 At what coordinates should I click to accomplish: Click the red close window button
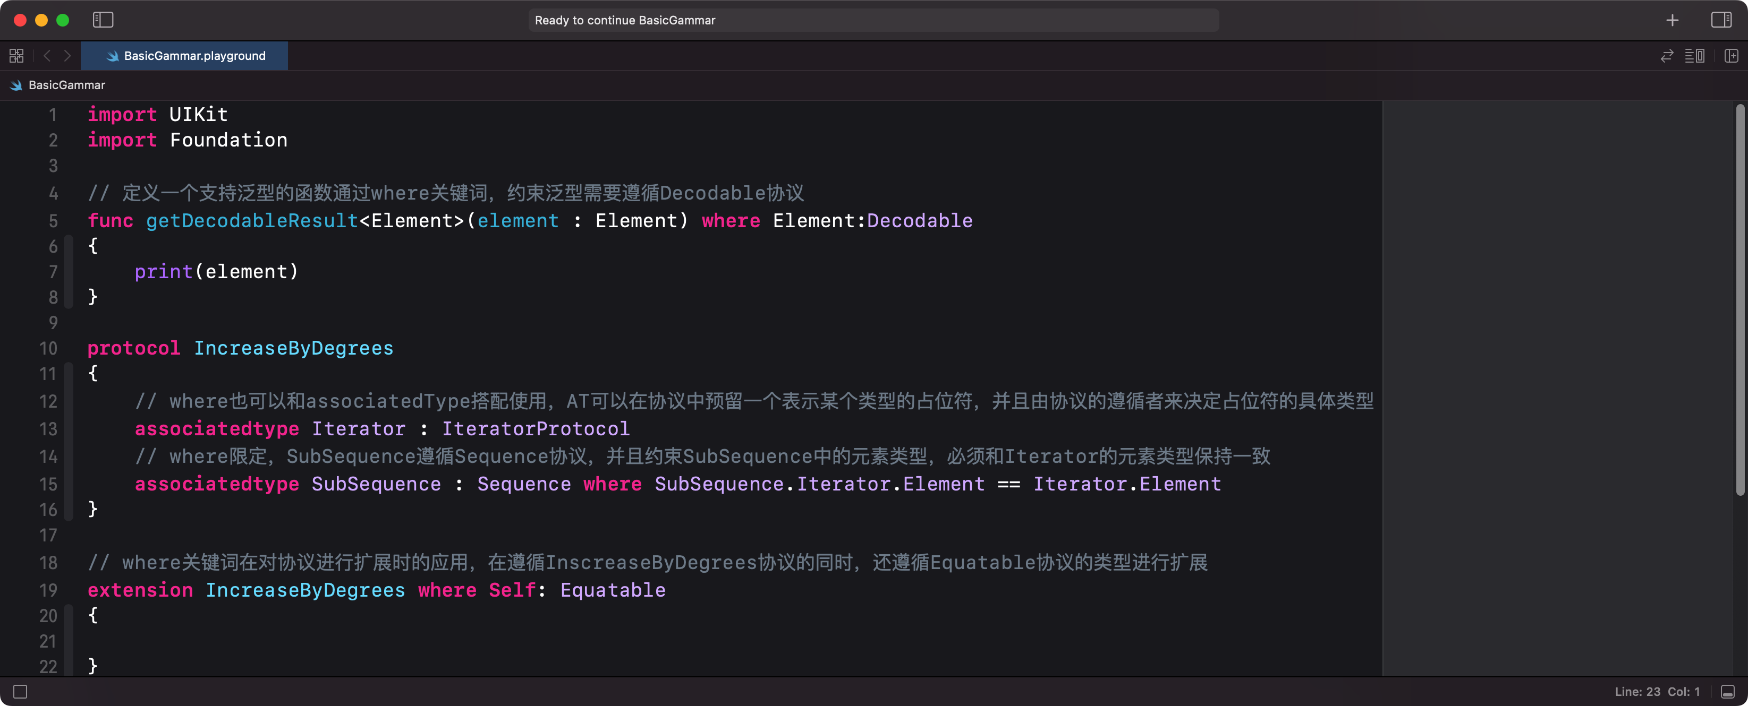click(20, 20)
